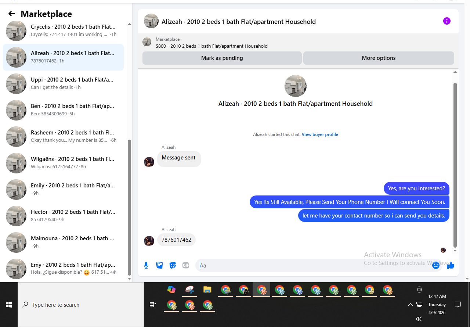Show hidden system tray icons

point(411,305)
